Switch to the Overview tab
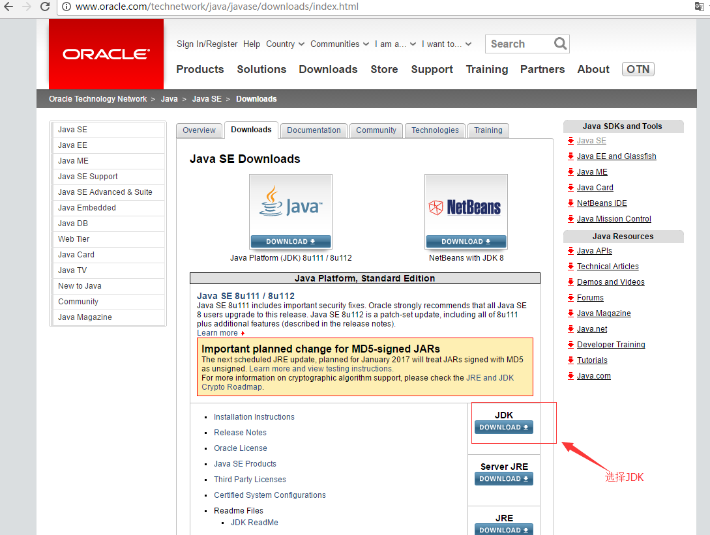 click(200, 130)
